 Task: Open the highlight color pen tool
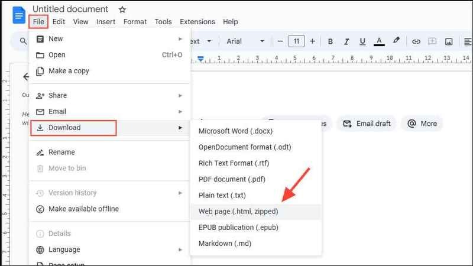[396, 40]
